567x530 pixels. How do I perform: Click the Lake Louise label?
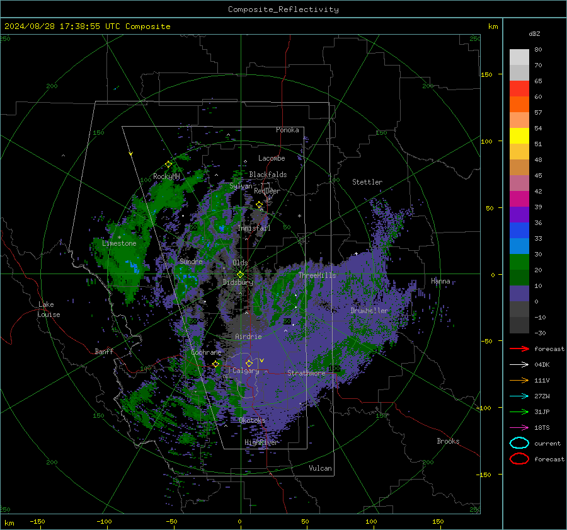pyautogui.click(x=49, y=309)
